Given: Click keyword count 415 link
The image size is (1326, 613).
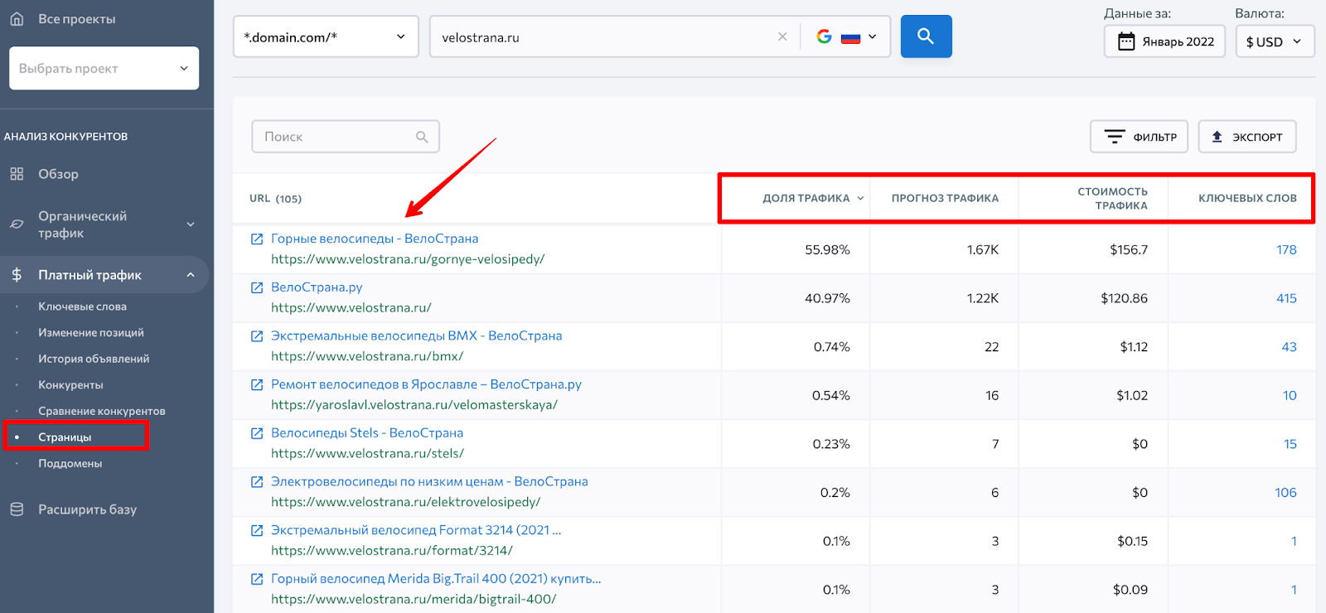Looking at the screenshot, I should pos(1286,298).
